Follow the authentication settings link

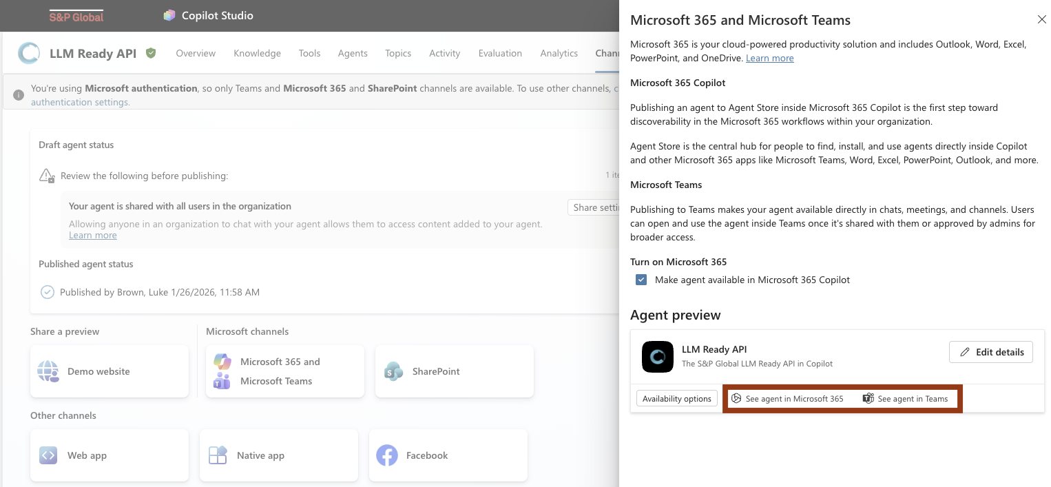point(81,102)
